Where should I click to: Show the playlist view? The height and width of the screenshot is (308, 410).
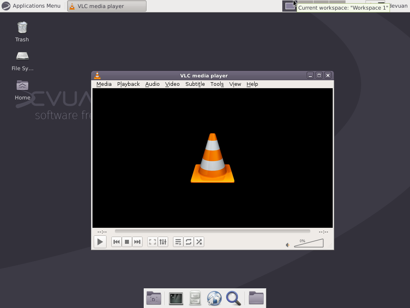coord(178,242)
